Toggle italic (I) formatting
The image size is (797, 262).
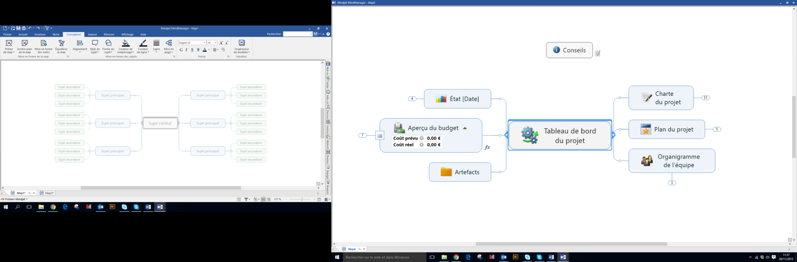(x=186, y=50)
